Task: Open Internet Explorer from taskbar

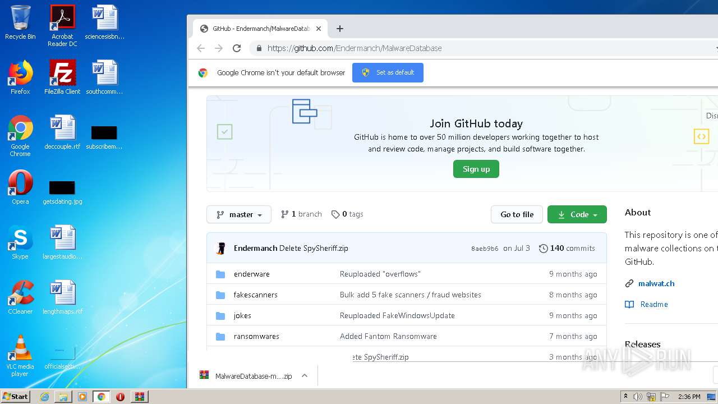Action: pos(44,397)
